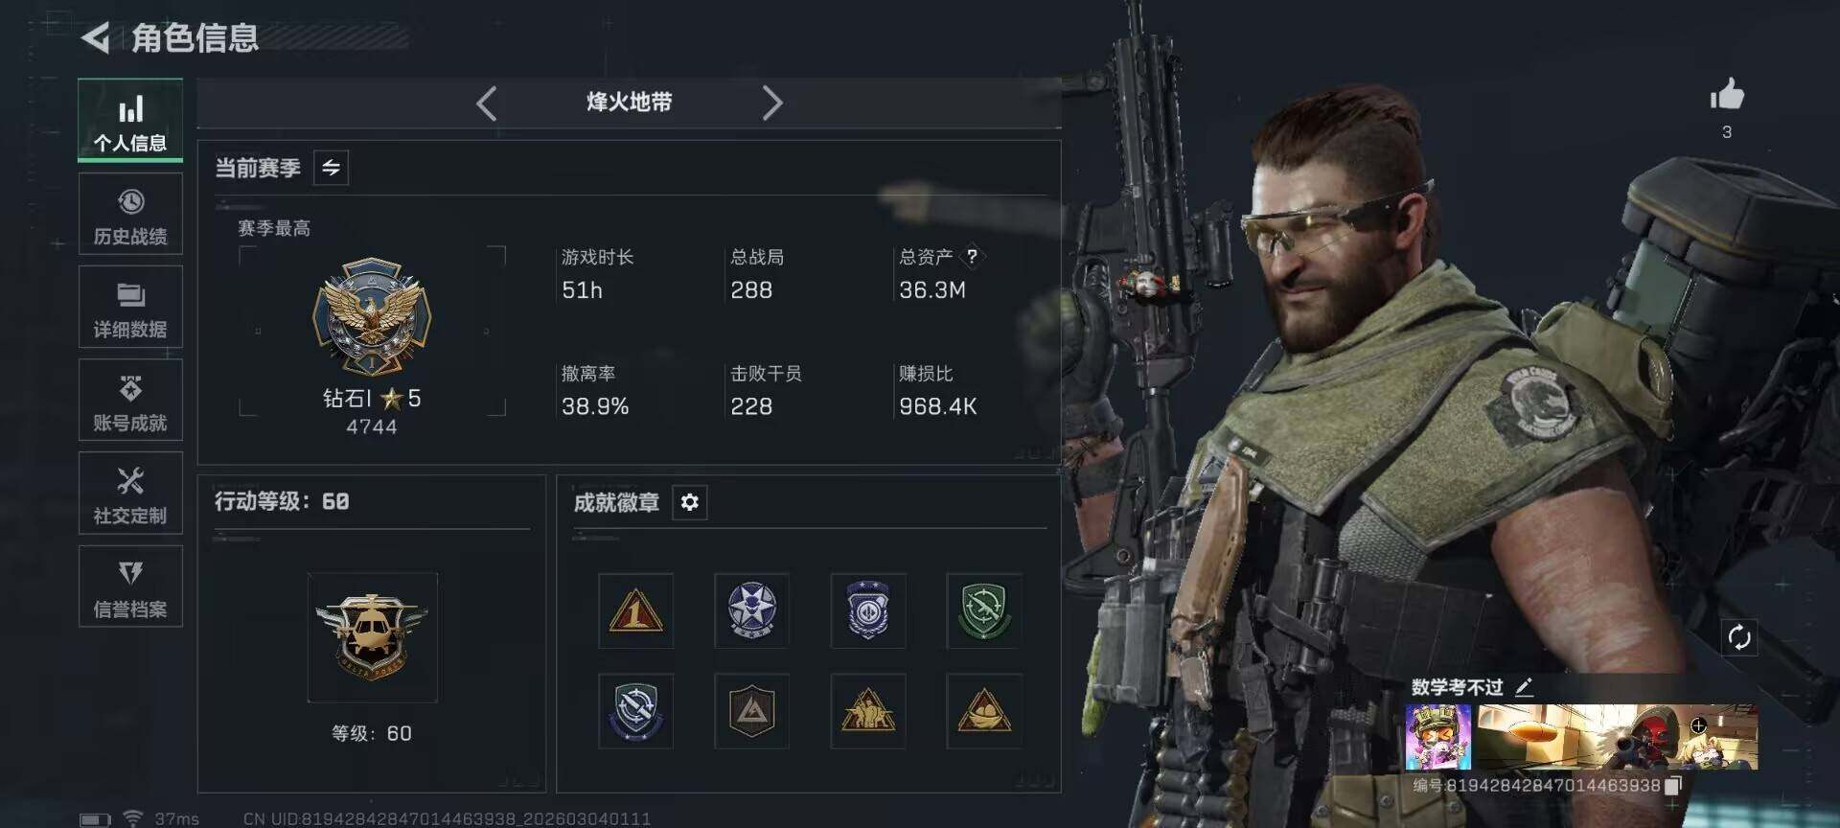The height and width of the screenshot is (828, 1840).
Task: Select the red number 1 triangle badge
Action: coord(636,611)
